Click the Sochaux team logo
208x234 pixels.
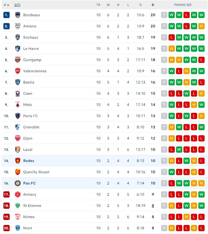18,37
